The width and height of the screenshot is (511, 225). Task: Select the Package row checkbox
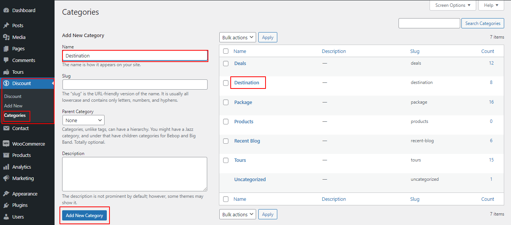tap(226, 102)
